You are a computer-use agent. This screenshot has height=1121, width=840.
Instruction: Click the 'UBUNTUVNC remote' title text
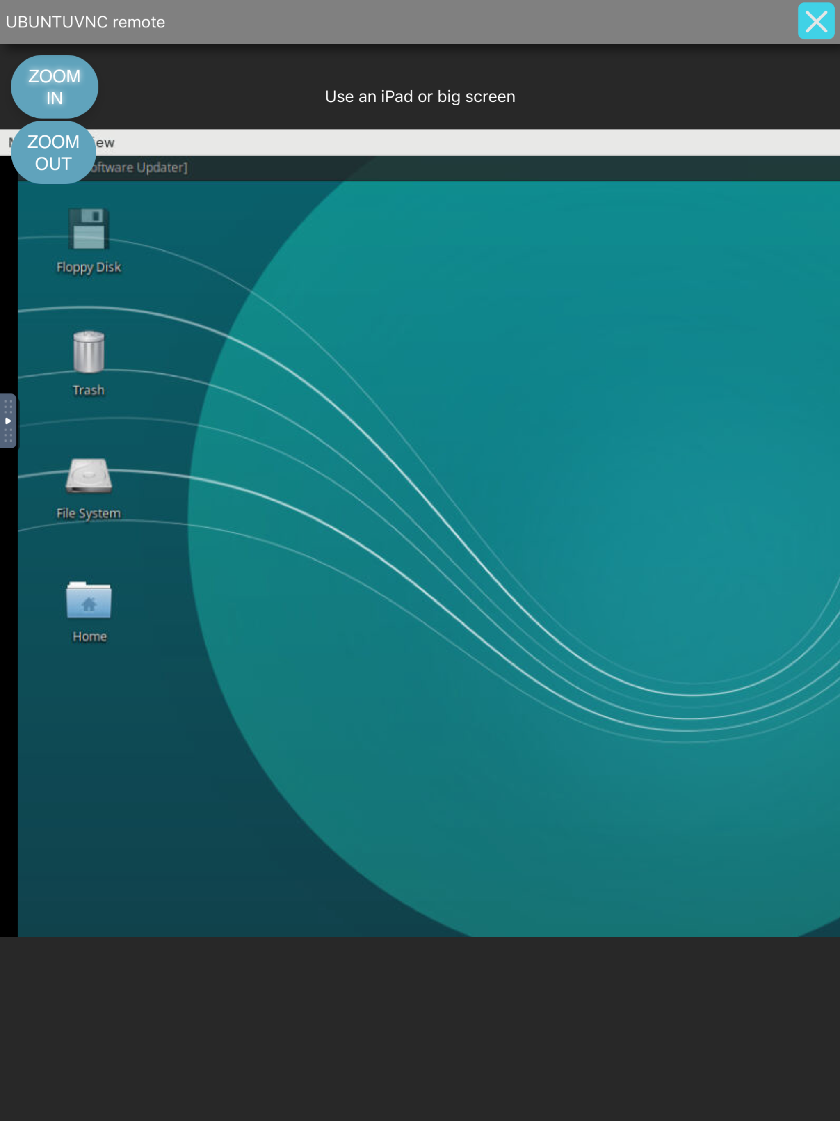[x=85, y=22]
